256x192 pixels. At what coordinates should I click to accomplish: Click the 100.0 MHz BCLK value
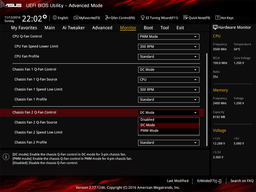(220, 63)
